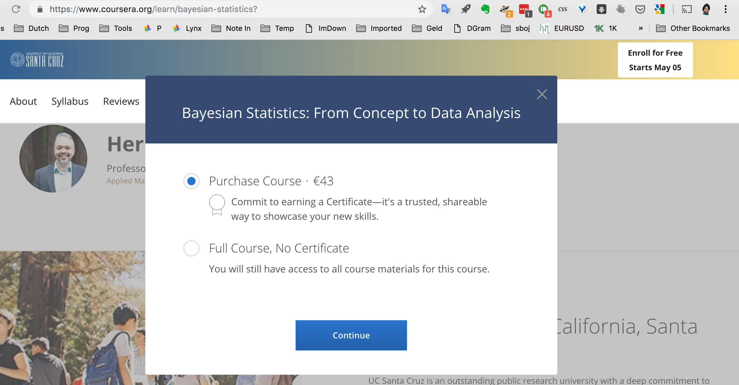Screen dimensions: 739x385
Task: Open Chrome three-dot menu
Action: point(725,9)
